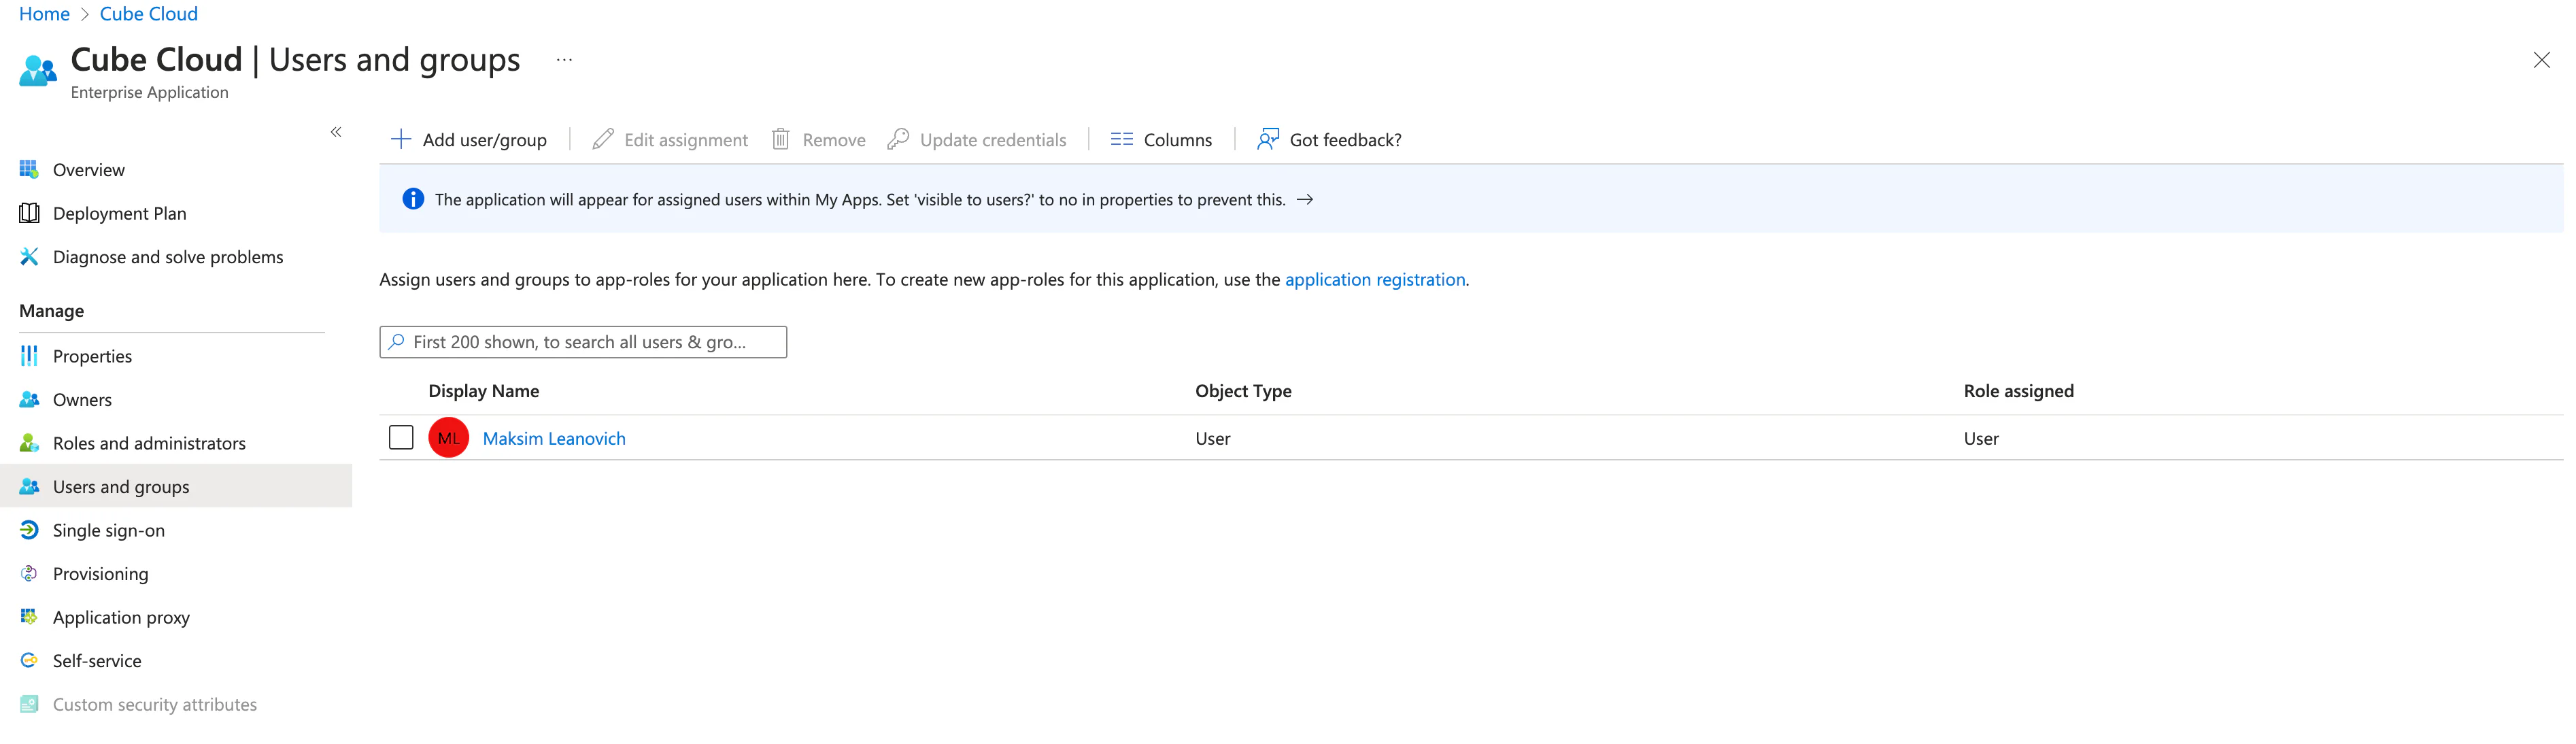The width and height of the screenshot is (2576, 744).
Task: Collapse the sidebar with double chevron
Action: click(x=336, y=132)
